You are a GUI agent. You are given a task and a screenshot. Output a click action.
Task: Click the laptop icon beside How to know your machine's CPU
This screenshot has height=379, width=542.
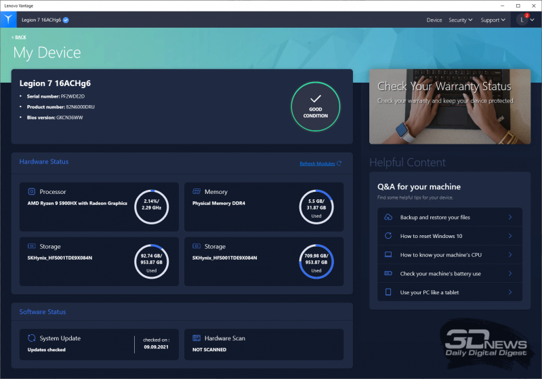pos(388,254)
